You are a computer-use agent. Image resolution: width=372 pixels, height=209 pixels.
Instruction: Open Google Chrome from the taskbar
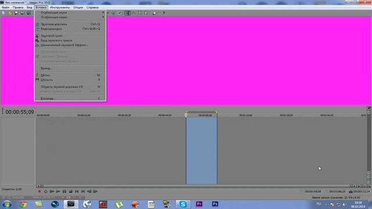pos(23,204)
